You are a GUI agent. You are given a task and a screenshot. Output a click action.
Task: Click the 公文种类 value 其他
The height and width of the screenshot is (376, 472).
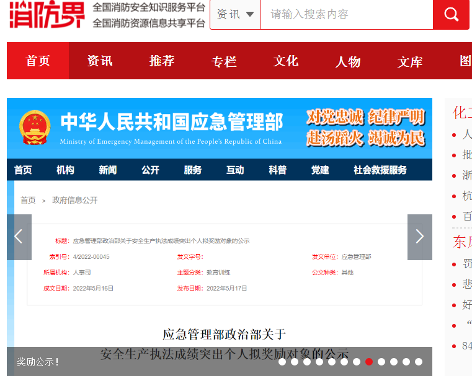[347, 273]
